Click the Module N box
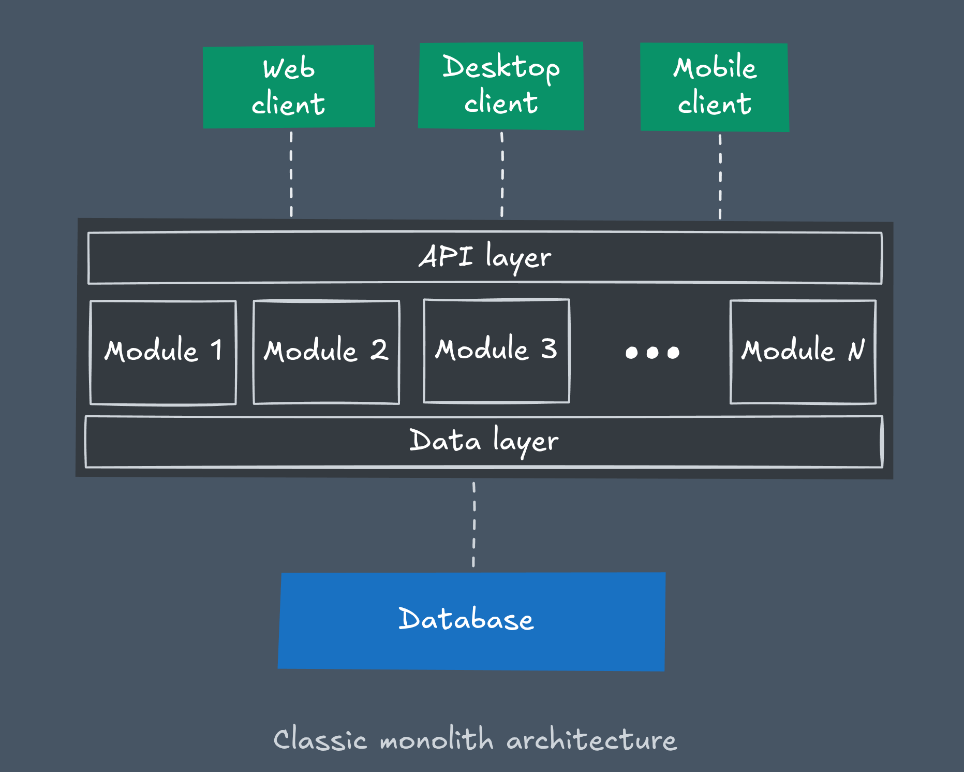The image size is (964, 772). (x=803, y=352)
